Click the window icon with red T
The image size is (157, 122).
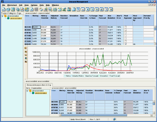[106, 9]
